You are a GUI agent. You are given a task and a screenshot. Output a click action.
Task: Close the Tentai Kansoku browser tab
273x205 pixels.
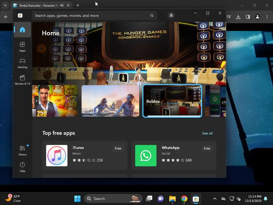pos(68,5)
